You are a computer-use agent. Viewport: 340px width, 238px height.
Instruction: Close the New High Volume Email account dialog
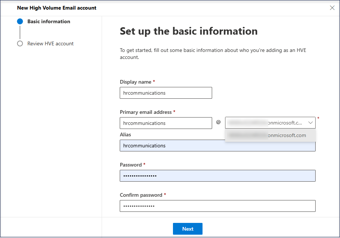coord(332,8)
